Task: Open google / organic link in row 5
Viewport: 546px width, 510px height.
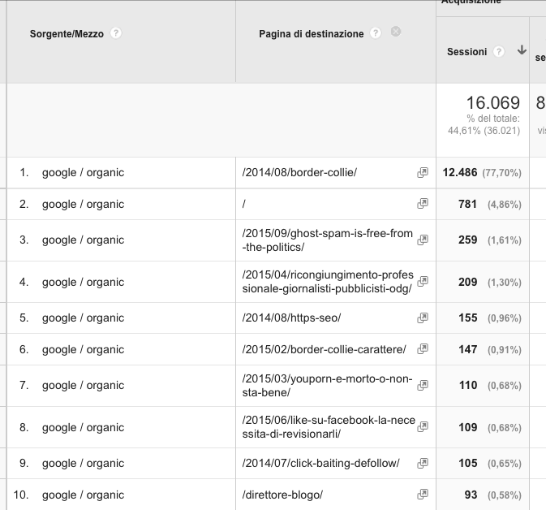Action: 83,318
